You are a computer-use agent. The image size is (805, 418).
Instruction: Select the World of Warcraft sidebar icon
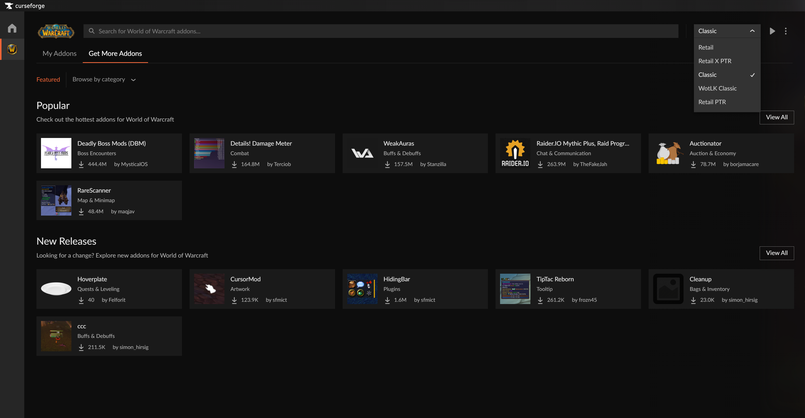[x=12, y=49]
